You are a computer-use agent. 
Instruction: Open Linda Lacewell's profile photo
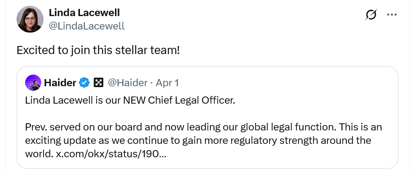click(x=30, y=19)
